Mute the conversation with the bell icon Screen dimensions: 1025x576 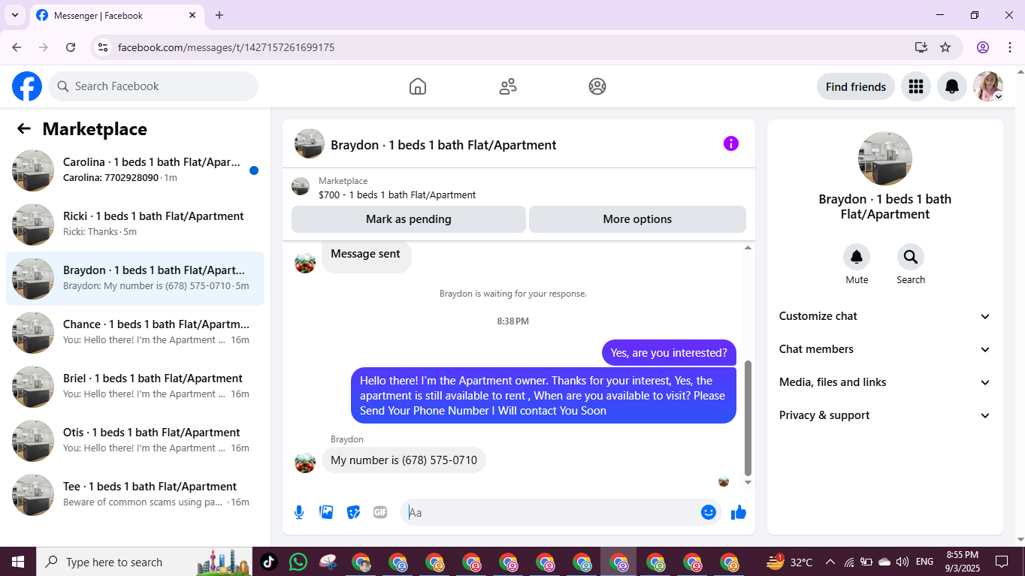(857, 258)
